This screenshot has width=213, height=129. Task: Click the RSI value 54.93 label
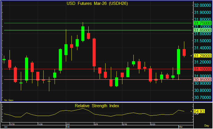[x=199, y=111]
